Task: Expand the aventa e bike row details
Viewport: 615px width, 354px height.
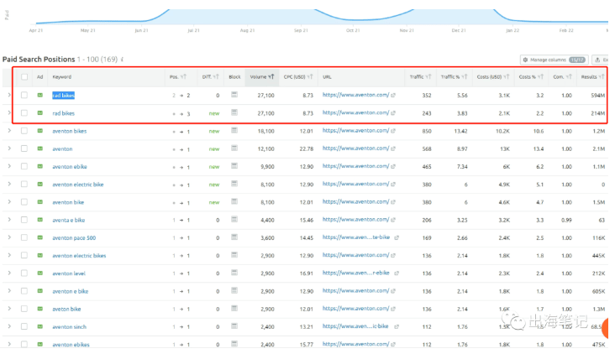Action: pos(9,220)
